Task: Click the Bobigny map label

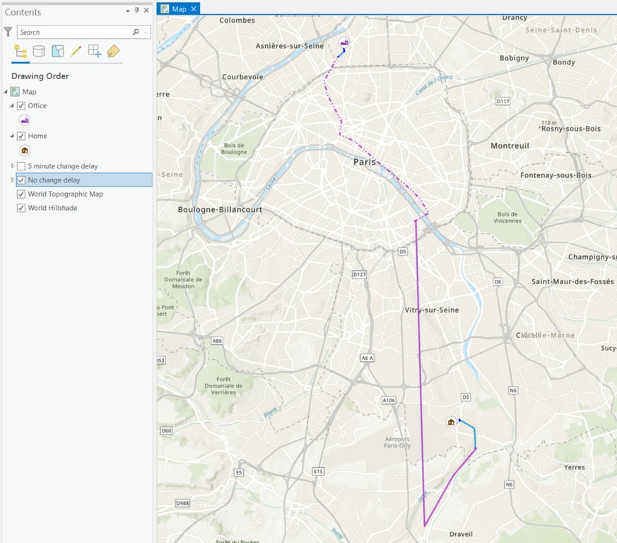Action: [x=514, y=58]
